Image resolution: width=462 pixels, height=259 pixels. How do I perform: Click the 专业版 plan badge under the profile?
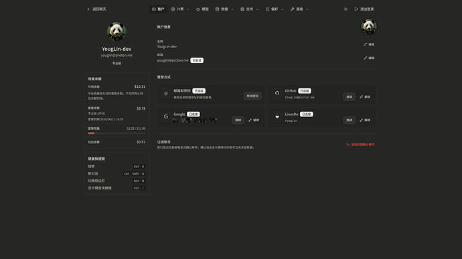(x=117, y=64)
